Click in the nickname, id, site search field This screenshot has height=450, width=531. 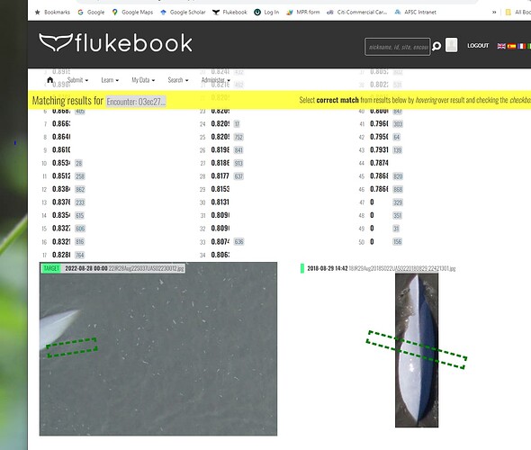click(398, 47)
